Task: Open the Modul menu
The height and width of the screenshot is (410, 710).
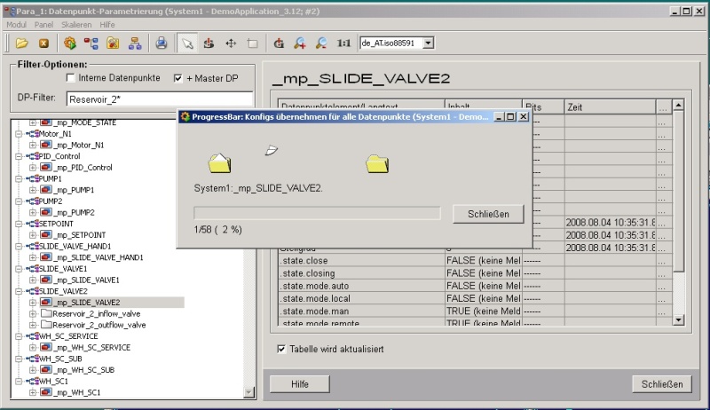Action: pyautogui.click(x=17, y=25)
